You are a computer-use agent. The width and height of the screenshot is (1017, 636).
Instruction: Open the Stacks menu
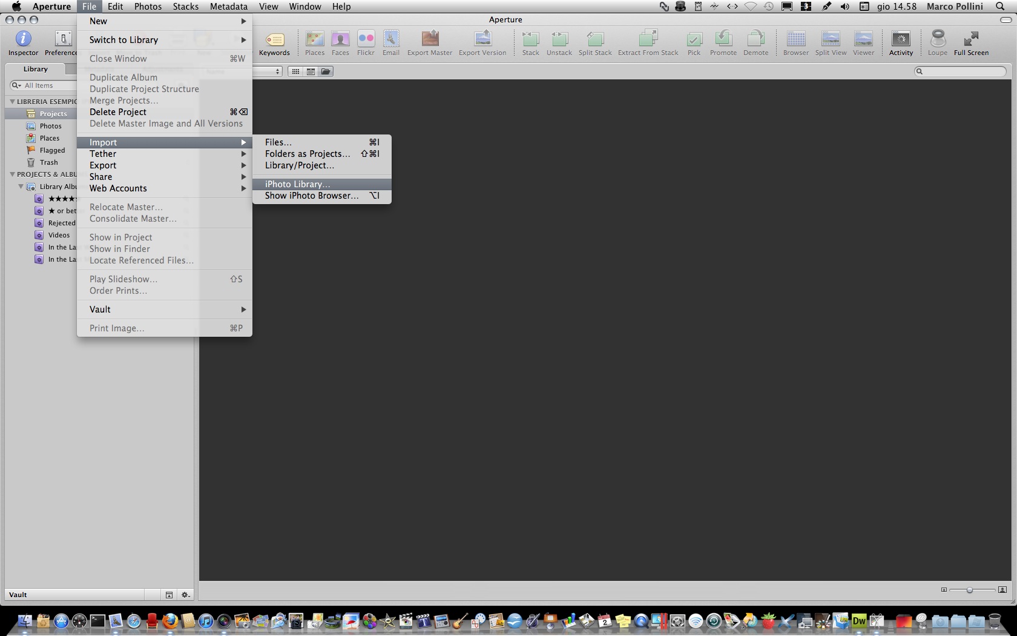pyautogui.click(x=185, y=7)
